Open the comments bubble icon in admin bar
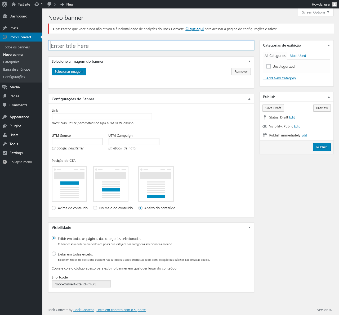This screenshot has width=339, height=315. tap(49, 4)
